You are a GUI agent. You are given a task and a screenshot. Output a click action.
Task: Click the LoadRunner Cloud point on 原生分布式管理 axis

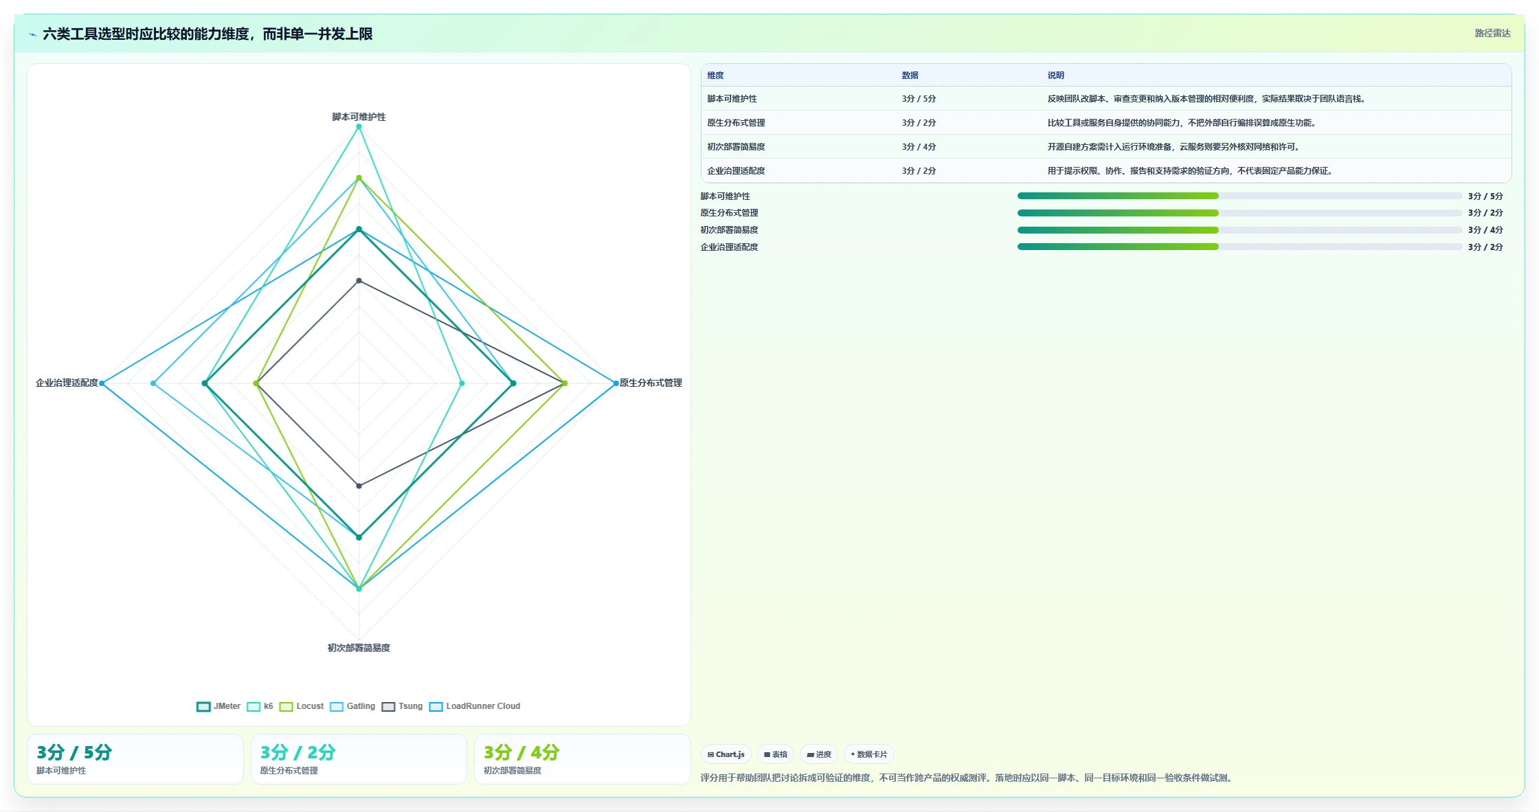coord(616,383)
